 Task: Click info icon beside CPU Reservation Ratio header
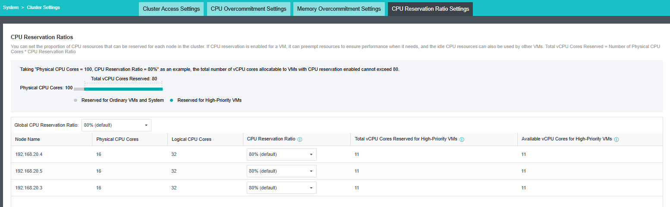tap(300, 140)
